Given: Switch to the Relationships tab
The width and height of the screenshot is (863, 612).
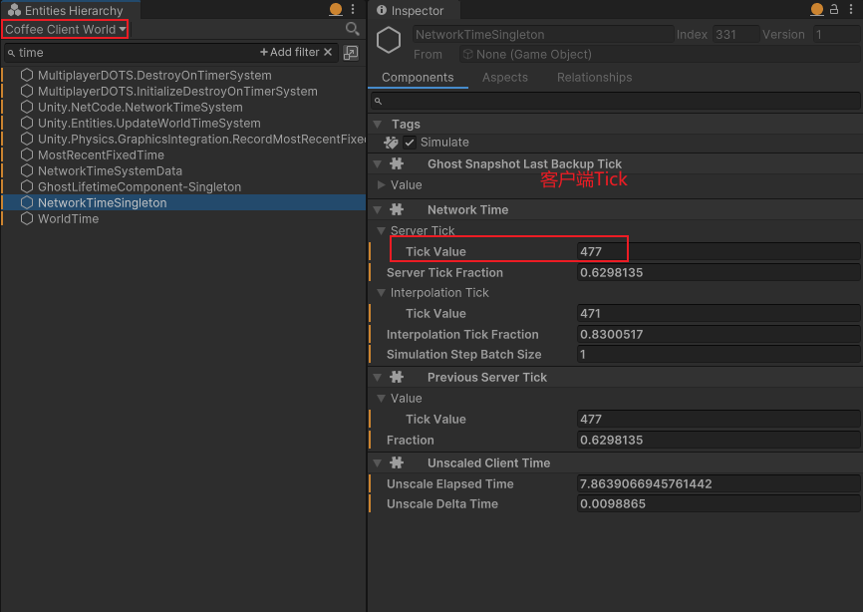Looking at the screenshot, I should click(x=594, y=78).
